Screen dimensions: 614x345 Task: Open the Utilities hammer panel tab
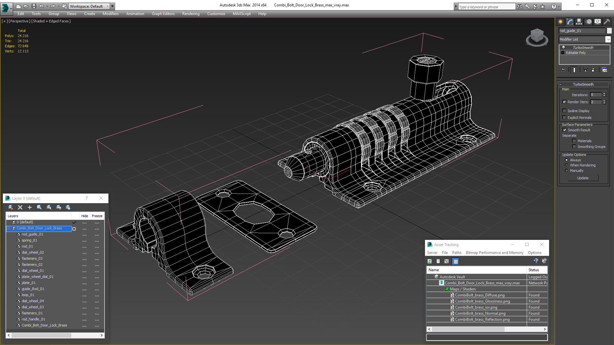607,22
